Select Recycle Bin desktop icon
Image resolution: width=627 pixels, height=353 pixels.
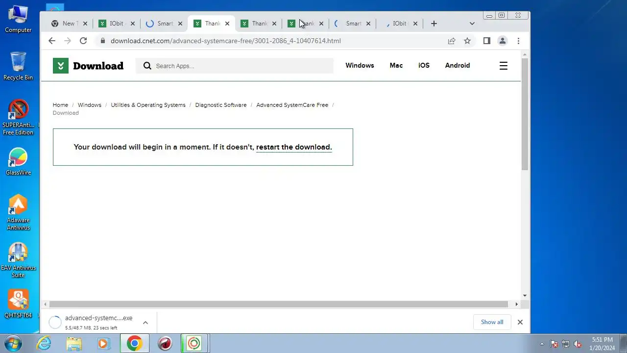[x=18, y=66]
